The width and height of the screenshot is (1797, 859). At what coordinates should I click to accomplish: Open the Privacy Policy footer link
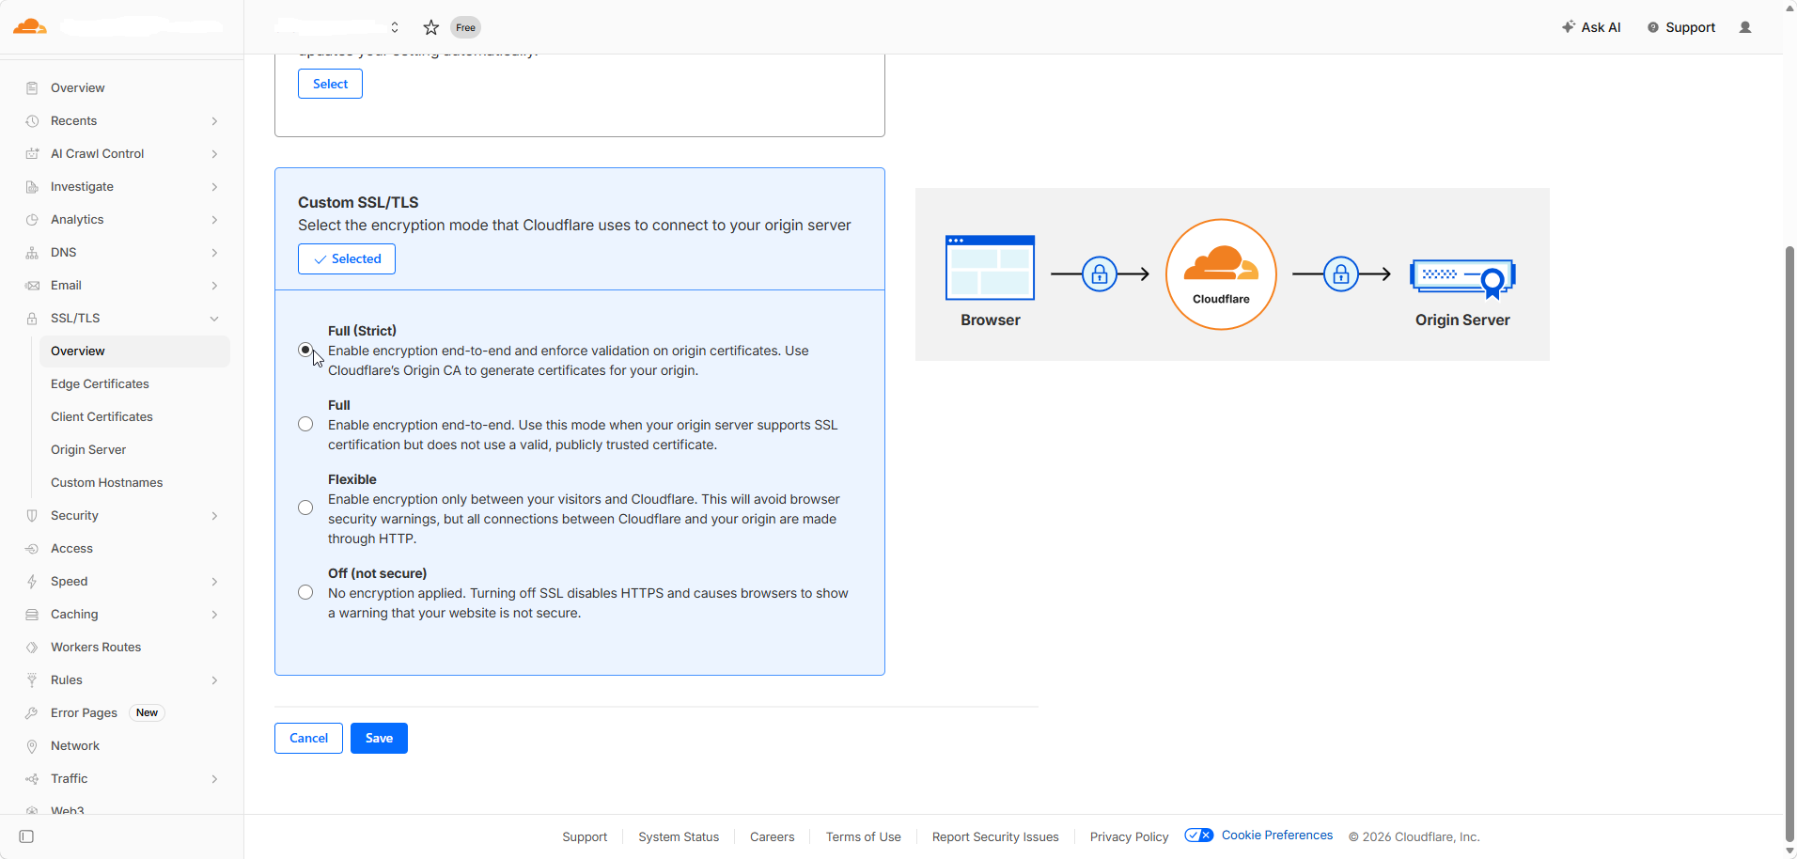coord(1129,836)
